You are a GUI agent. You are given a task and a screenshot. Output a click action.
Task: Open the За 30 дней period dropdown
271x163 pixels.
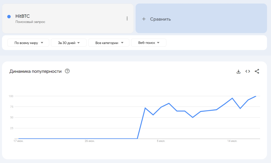click(69, 43)
